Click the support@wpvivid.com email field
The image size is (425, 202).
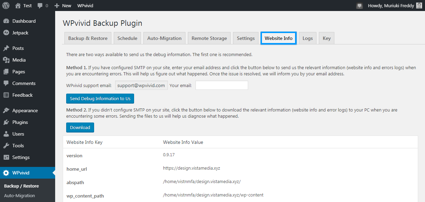tap(141, 85)
